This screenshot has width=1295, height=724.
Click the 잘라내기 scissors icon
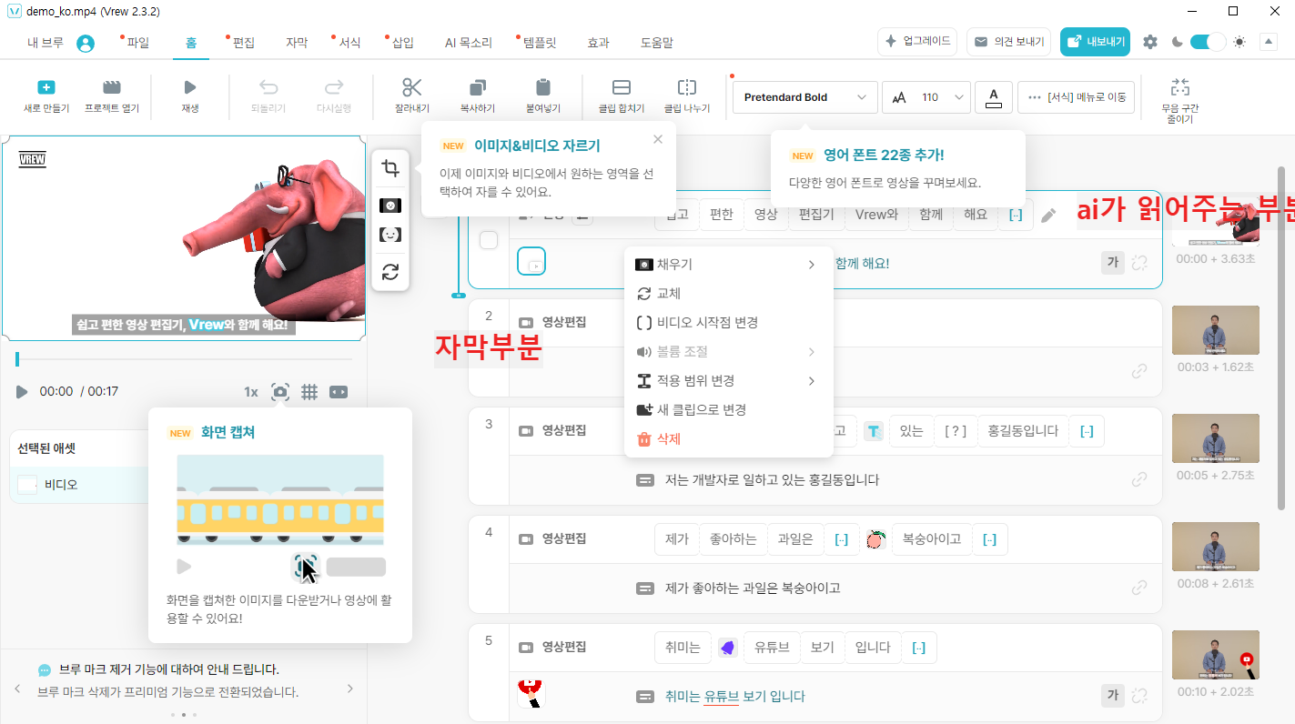click(412, 87)
